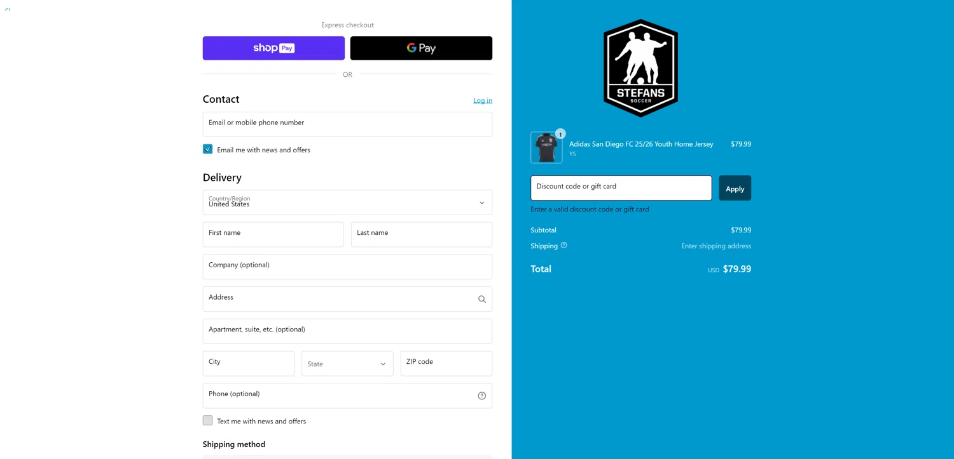
Task: Click the Total $79.99 amount
Action: [x=737, y=269]
